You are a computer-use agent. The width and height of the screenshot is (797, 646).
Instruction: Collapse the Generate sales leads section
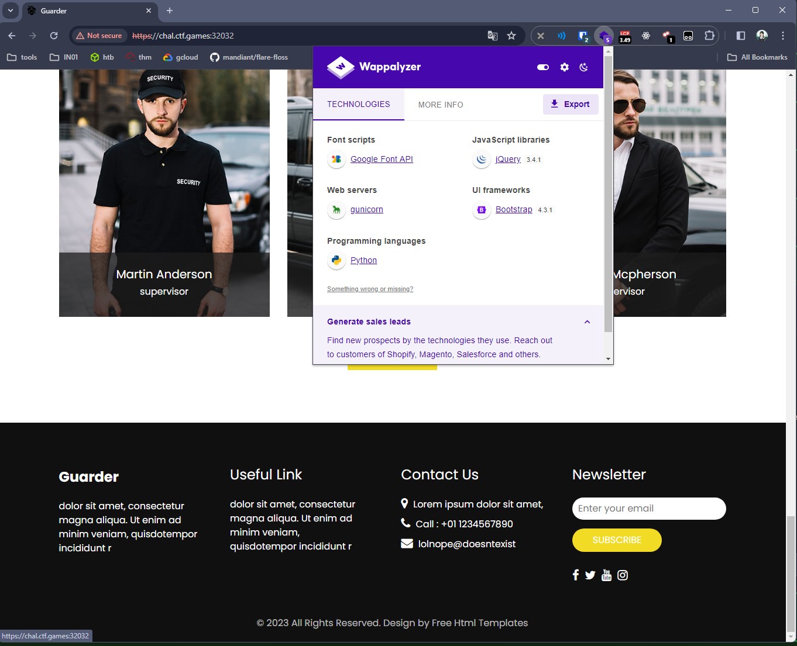pos(587,322)
